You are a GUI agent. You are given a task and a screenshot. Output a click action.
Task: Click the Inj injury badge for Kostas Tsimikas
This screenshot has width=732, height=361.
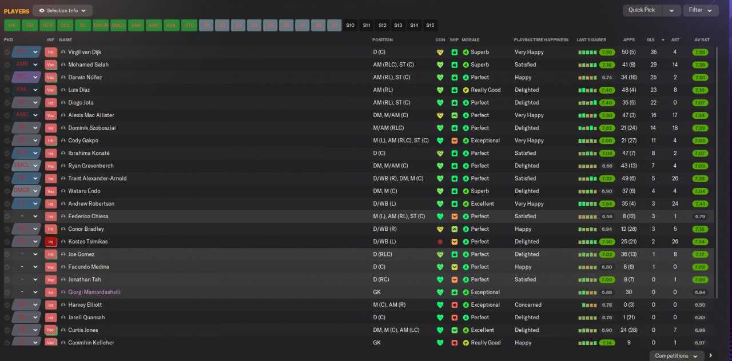51,242
